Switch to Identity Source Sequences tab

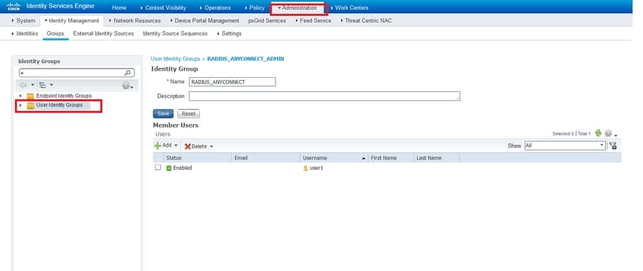175,33
